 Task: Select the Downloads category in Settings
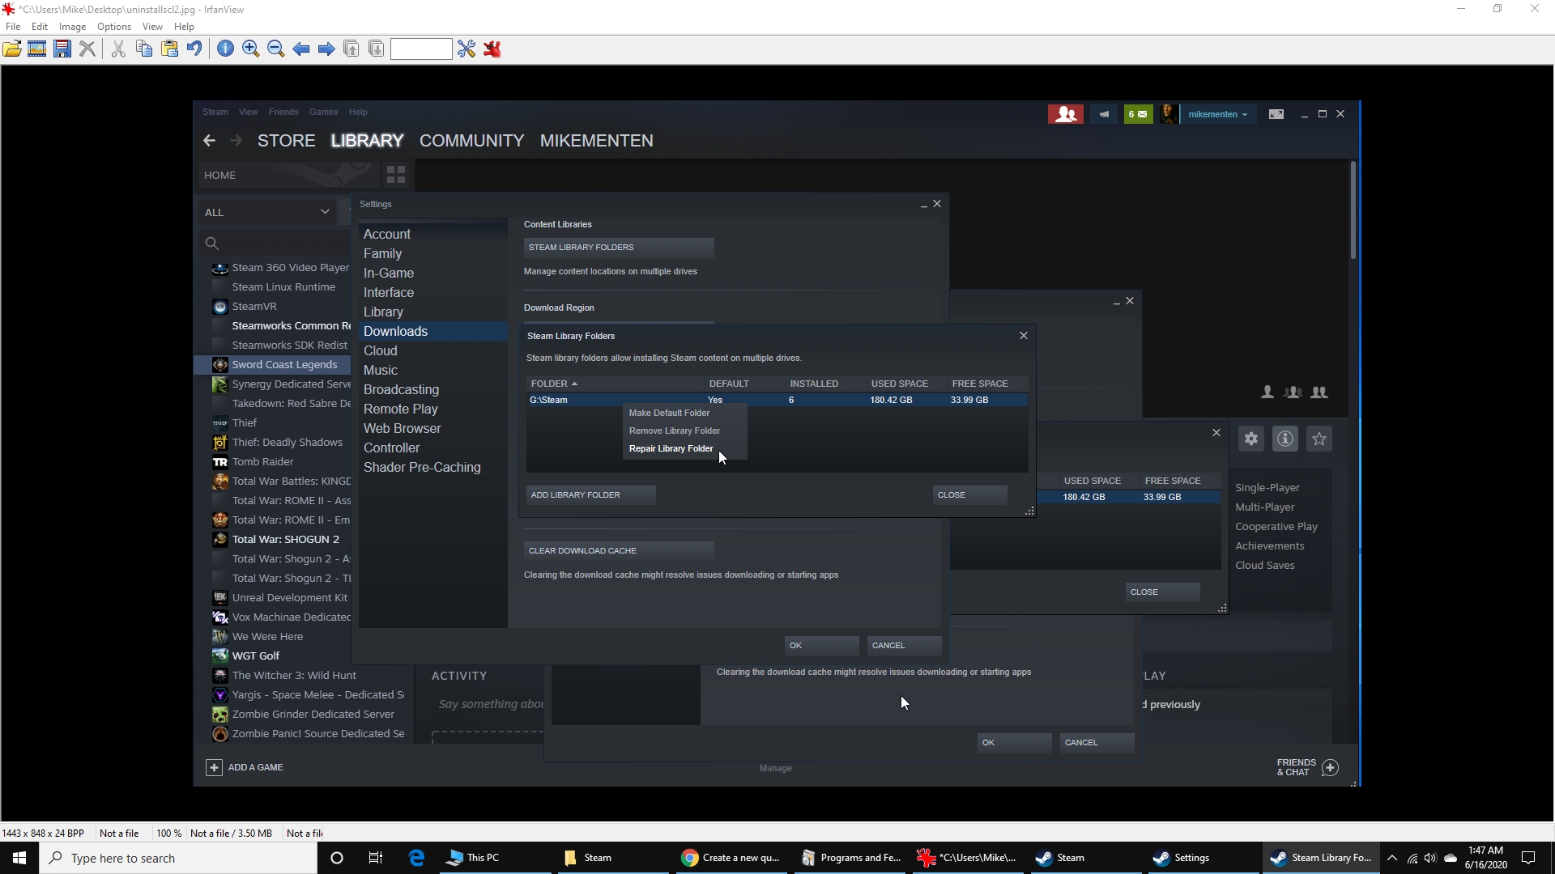(433, 332)
